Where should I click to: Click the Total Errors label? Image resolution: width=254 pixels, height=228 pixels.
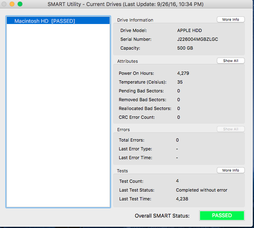(x=132, y=140)
